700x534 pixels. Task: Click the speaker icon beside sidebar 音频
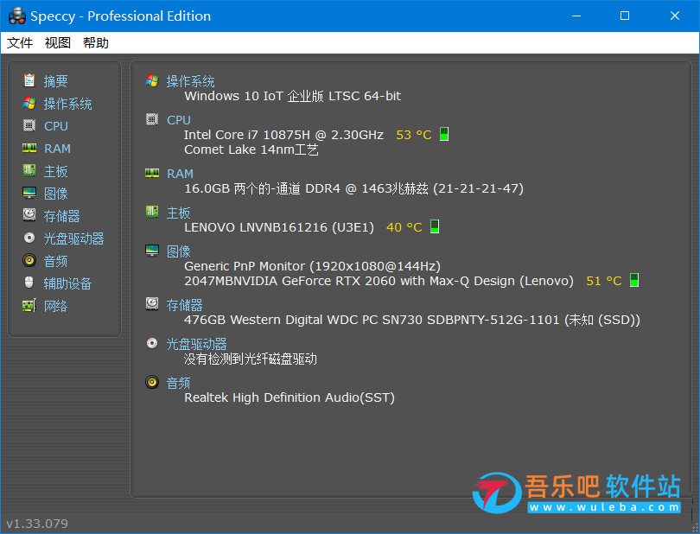pyautogui.click(x=29, y=260)
